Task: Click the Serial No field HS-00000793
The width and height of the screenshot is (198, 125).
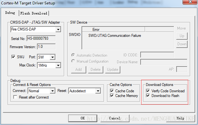Action: [x=41, y=38]
